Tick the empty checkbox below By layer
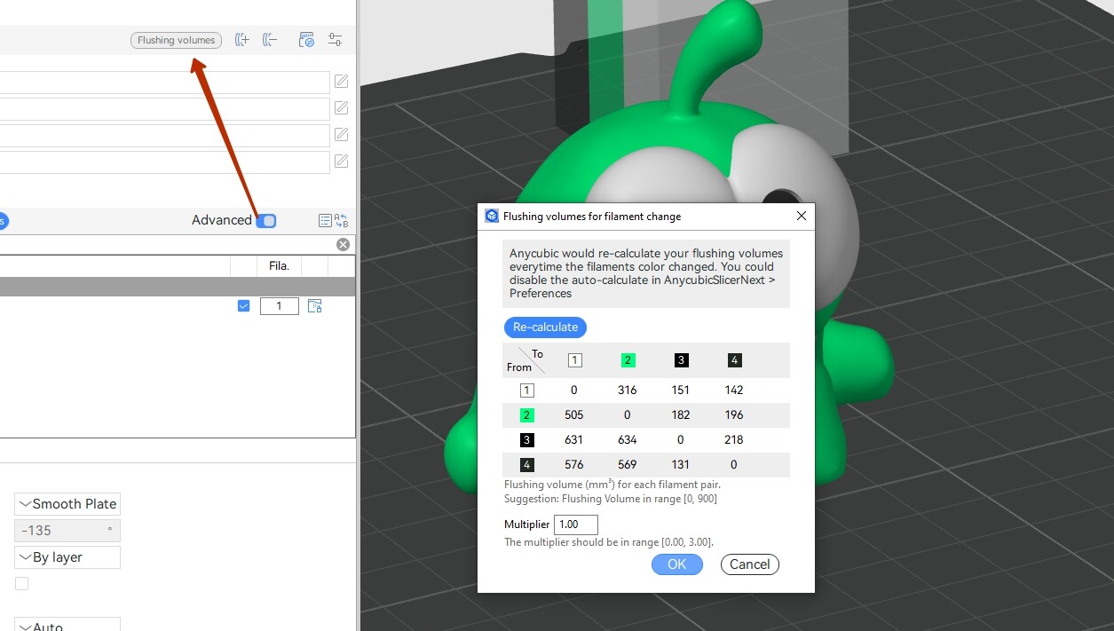The height and width of the screenshot is (631, 1114). click(21, 584)
